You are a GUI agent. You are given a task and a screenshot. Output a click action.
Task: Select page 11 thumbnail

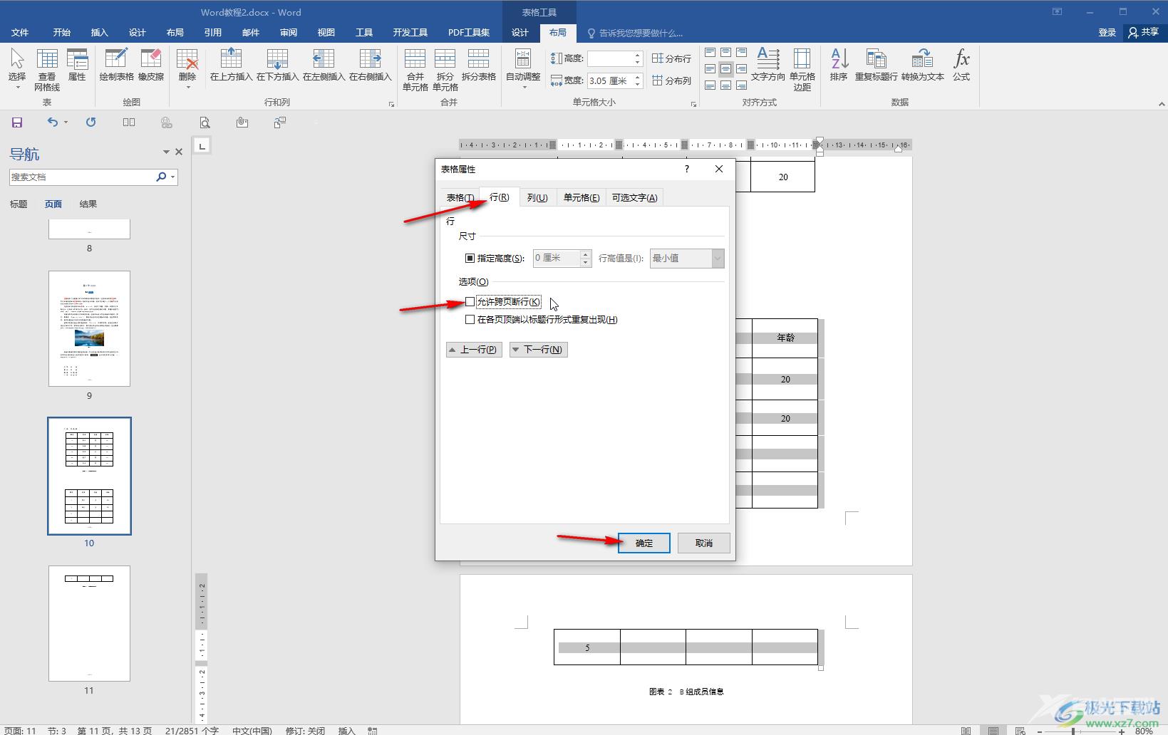[x=89, y=623]
